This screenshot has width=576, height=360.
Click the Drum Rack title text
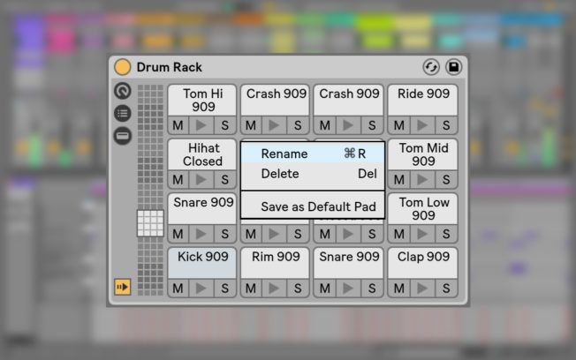170,67
